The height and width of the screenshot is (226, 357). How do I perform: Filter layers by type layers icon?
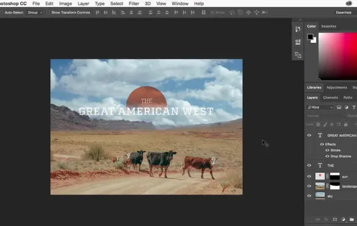[354, 107]
